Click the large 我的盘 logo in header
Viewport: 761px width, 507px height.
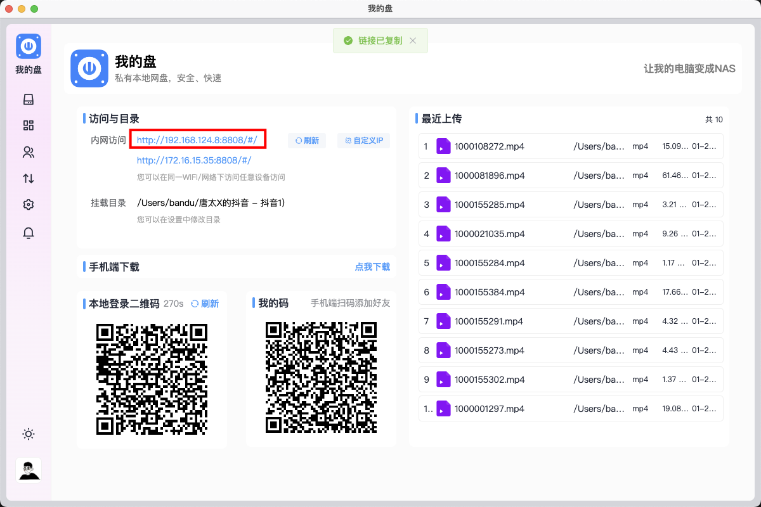point(89,68)
